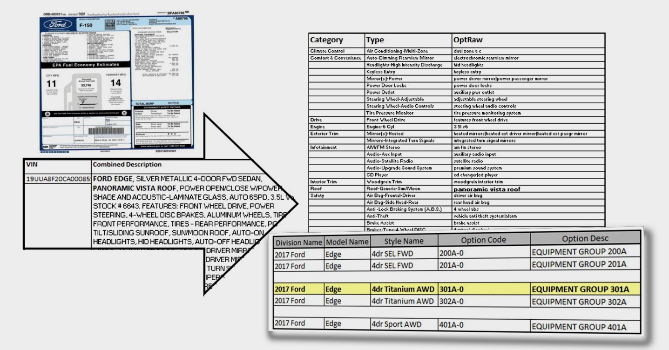Select the highlighted EQUIPMENT GROUP 301A cell
This screenshot has width=669, height=350.
[x=586, y=289]
